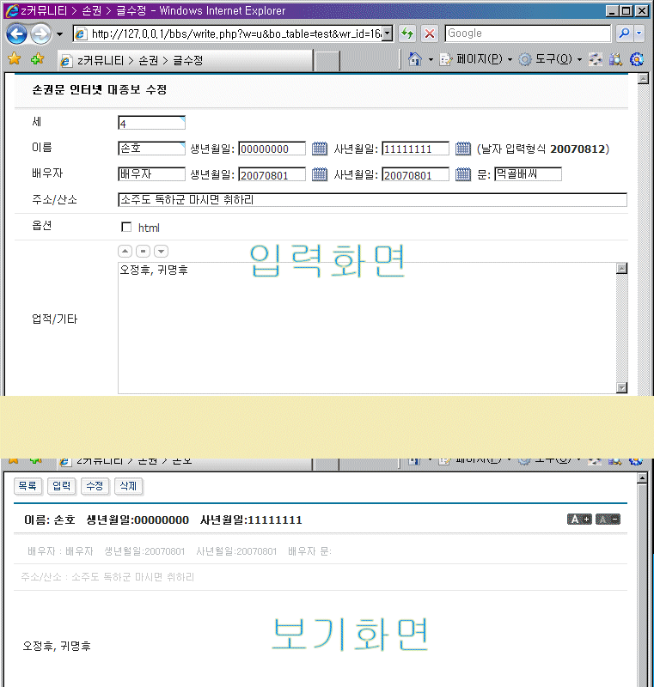This screenshot has height=687, width=654.
Task: Toggle the html option checkbox
Action: 126,227
